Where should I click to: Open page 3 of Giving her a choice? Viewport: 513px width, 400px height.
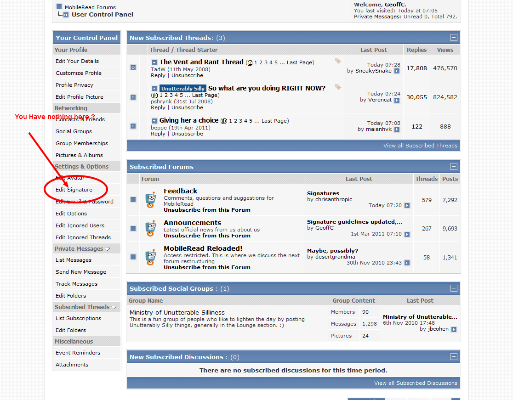click(x=240, y=121)
